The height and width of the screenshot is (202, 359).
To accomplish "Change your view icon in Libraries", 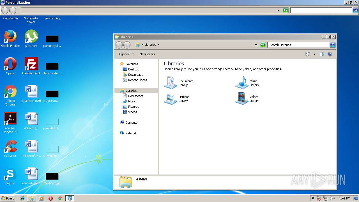I will (x=308, y=54).
